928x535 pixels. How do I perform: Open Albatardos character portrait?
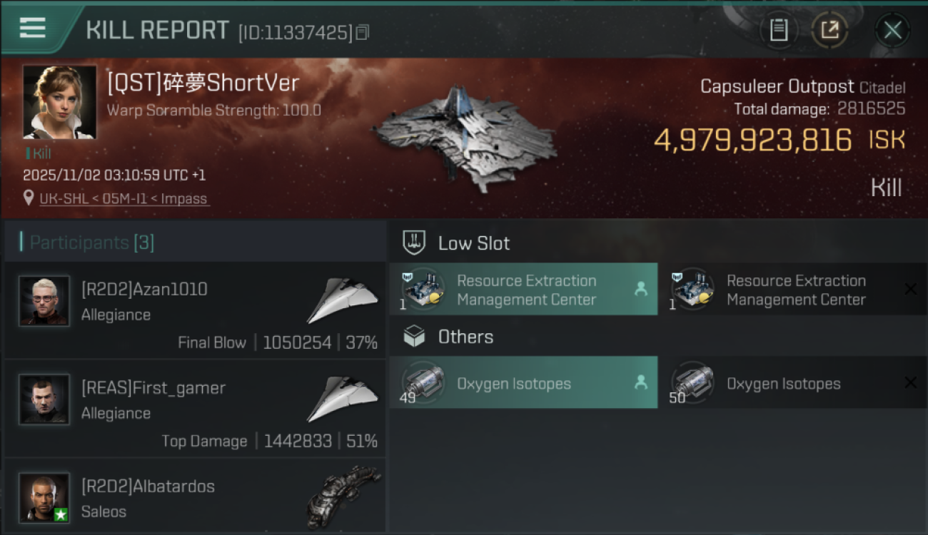click(x=44, y=497)
